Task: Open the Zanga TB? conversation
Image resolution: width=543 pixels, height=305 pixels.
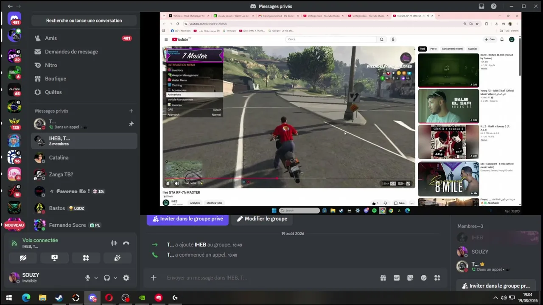Action: click(x=84, y=175)
